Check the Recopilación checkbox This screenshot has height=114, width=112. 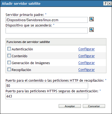coord(9,69)
